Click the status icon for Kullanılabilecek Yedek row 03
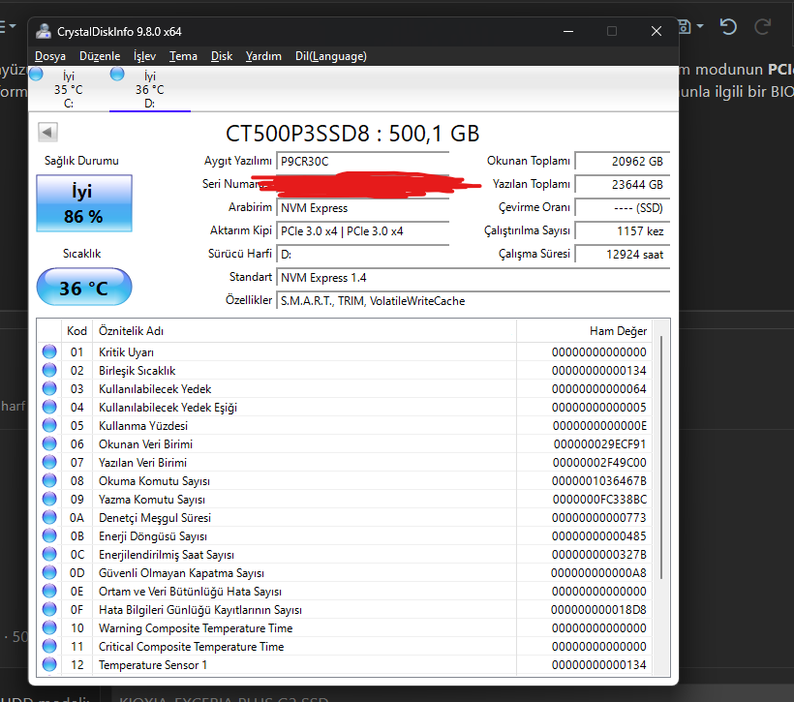The height and width of the screenshot is (702, 794). point(49,388)
